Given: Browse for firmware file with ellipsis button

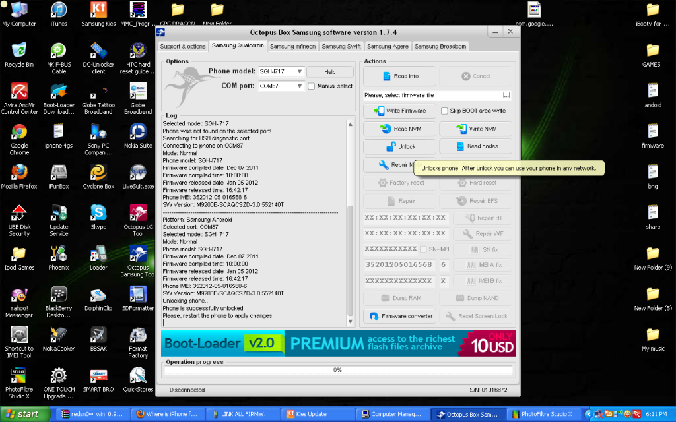Looking at the screenshot, I should point(506,95).
